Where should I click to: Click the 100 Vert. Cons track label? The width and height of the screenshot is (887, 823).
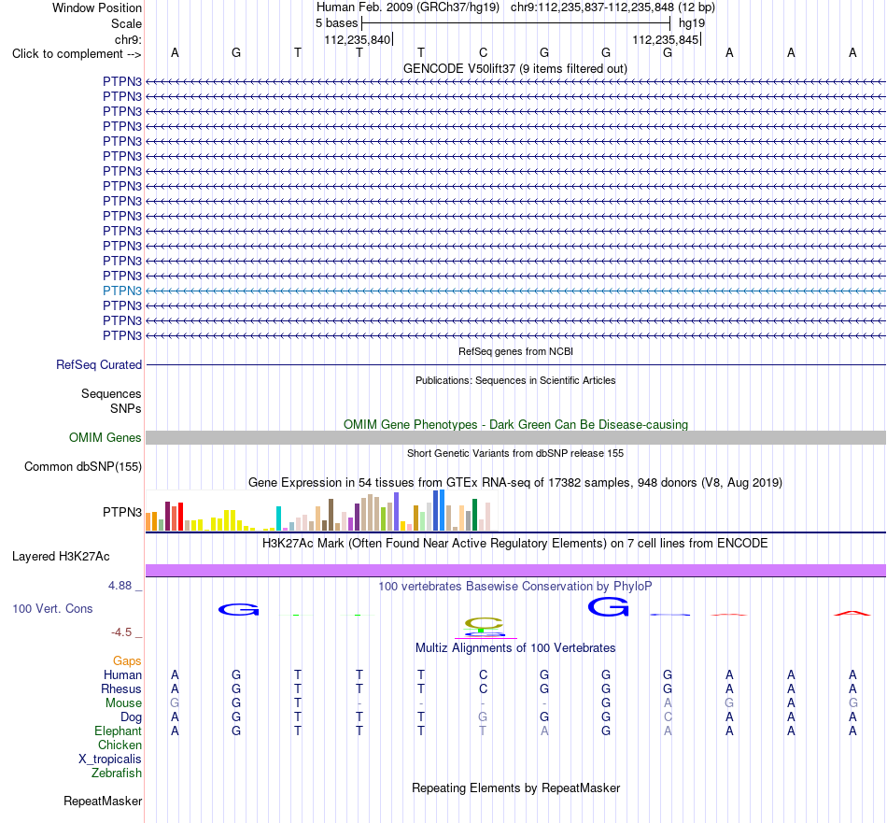52,608
